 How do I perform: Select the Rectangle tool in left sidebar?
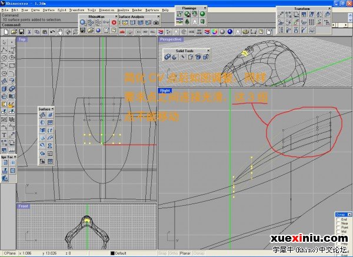tap(12, 65)
